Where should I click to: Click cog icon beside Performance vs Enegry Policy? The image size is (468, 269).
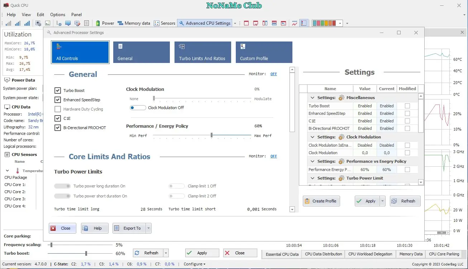[341, 161]
